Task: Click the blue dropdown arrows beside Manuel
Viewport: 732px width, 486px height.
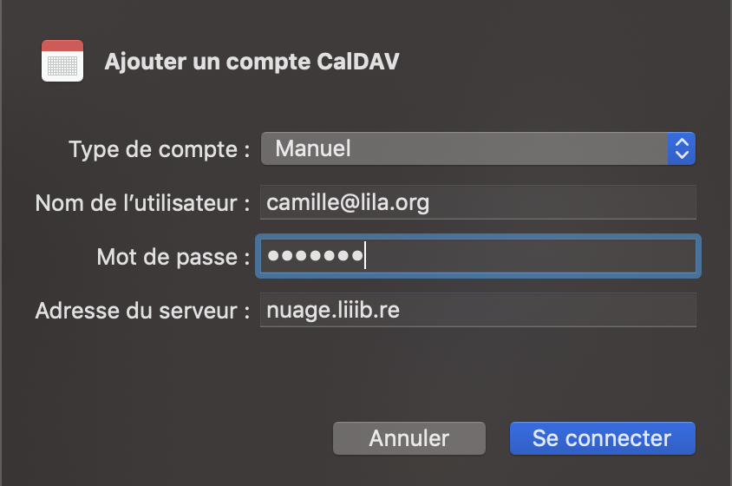Action: pyautogui.click(x=682, y=148)
